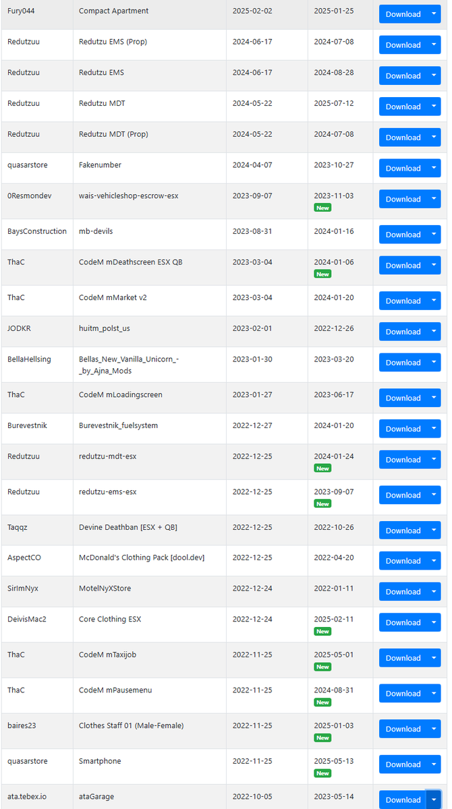The image size is (452, 809).
Task: Select the Burevestnik author name
Action: pos(27,425)
